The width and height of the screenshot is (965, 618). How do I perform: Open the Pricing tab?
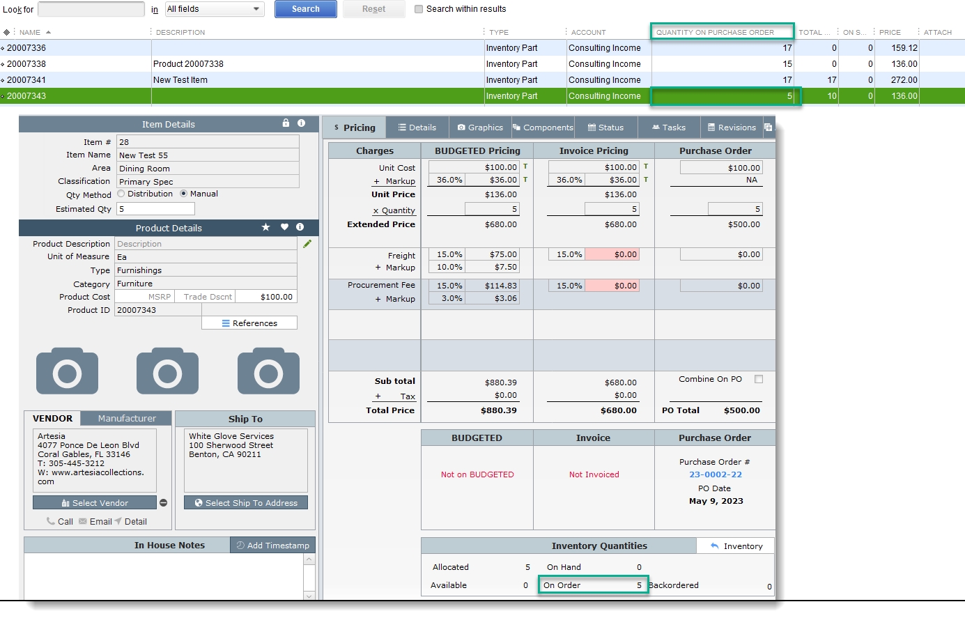point(354,128)
